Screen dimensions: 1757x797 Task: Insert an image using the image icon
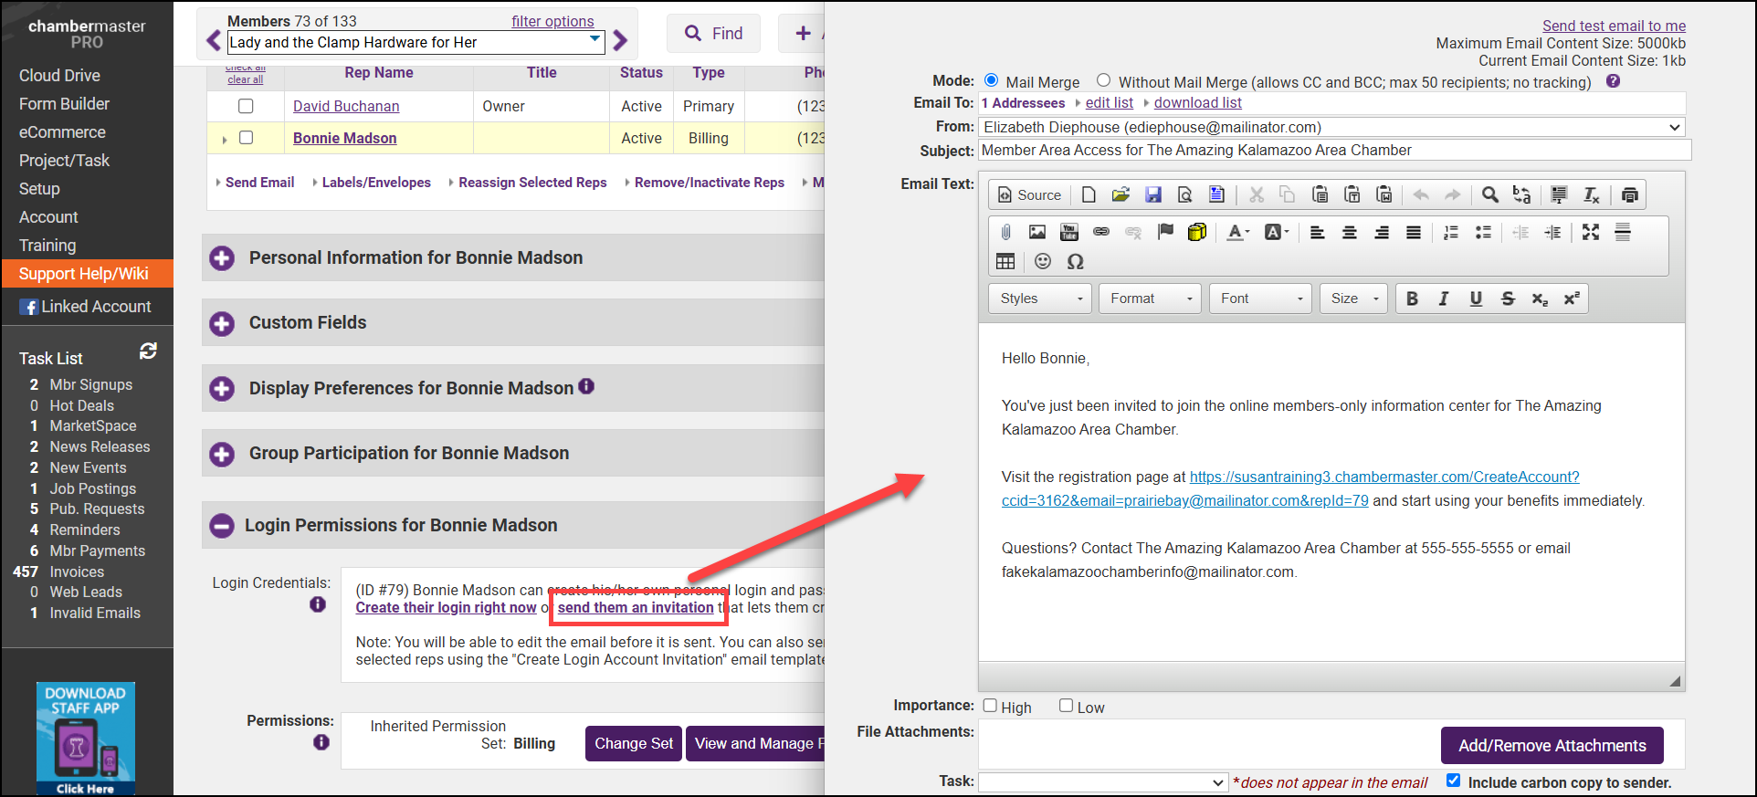pos(1036,233)
